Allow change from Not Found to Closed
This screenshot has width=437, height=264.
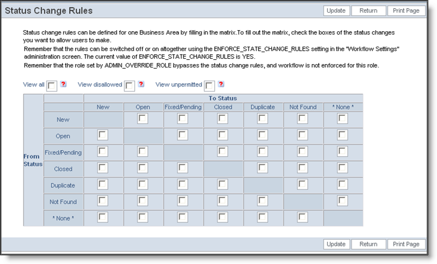click(222, 200)
